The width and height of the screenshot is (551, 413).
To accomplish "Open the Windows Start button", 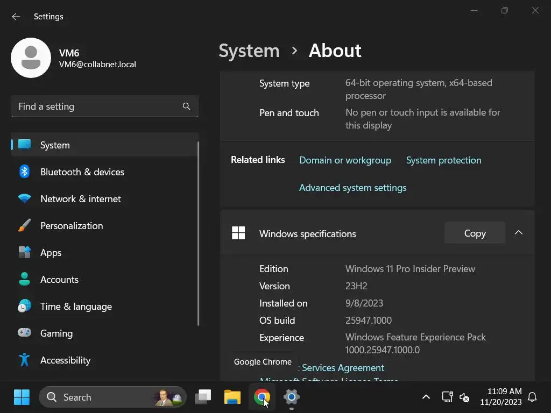I will tap(22, 397).
